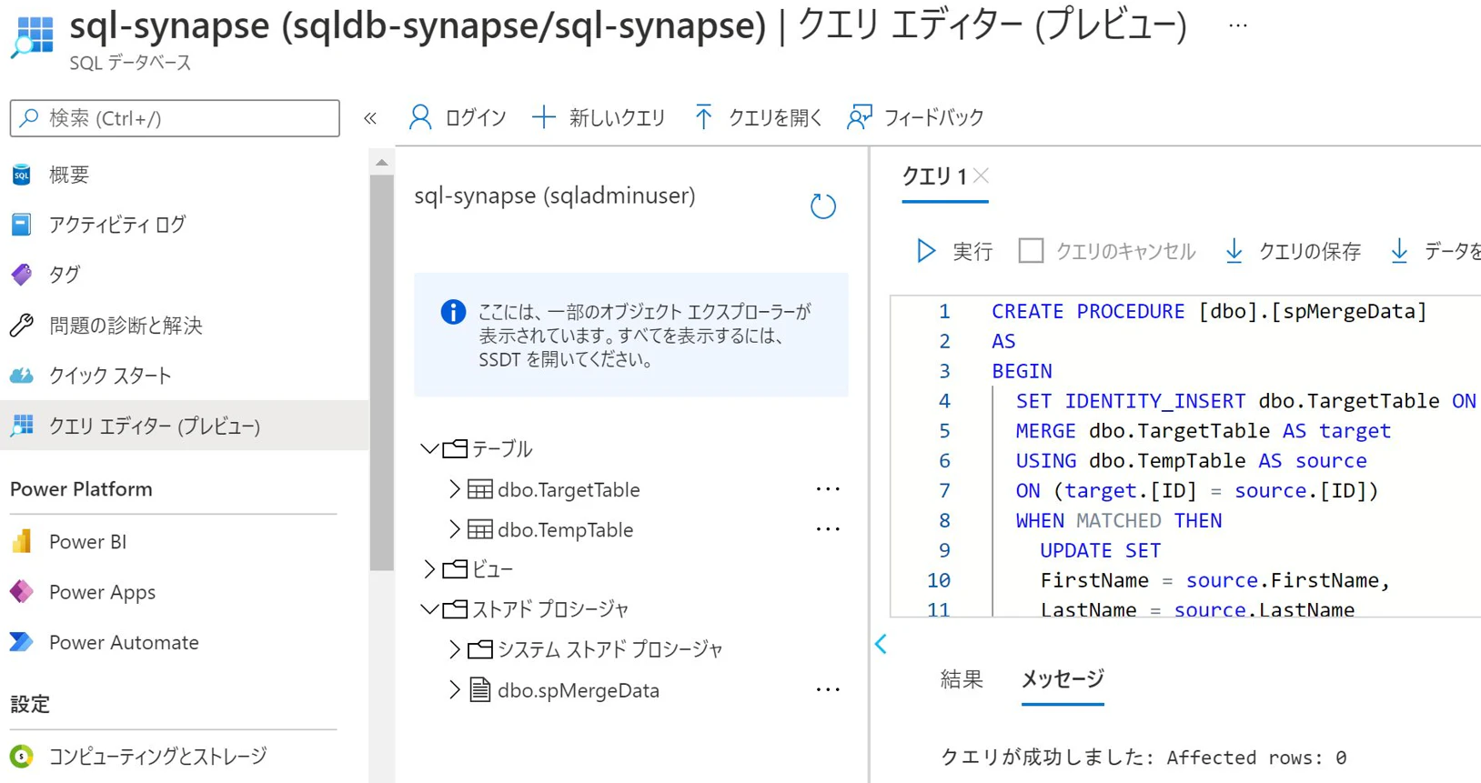Click the クイック スタート cloud icon
Viewport: 1481px width, 783px height.
(22, 376)
